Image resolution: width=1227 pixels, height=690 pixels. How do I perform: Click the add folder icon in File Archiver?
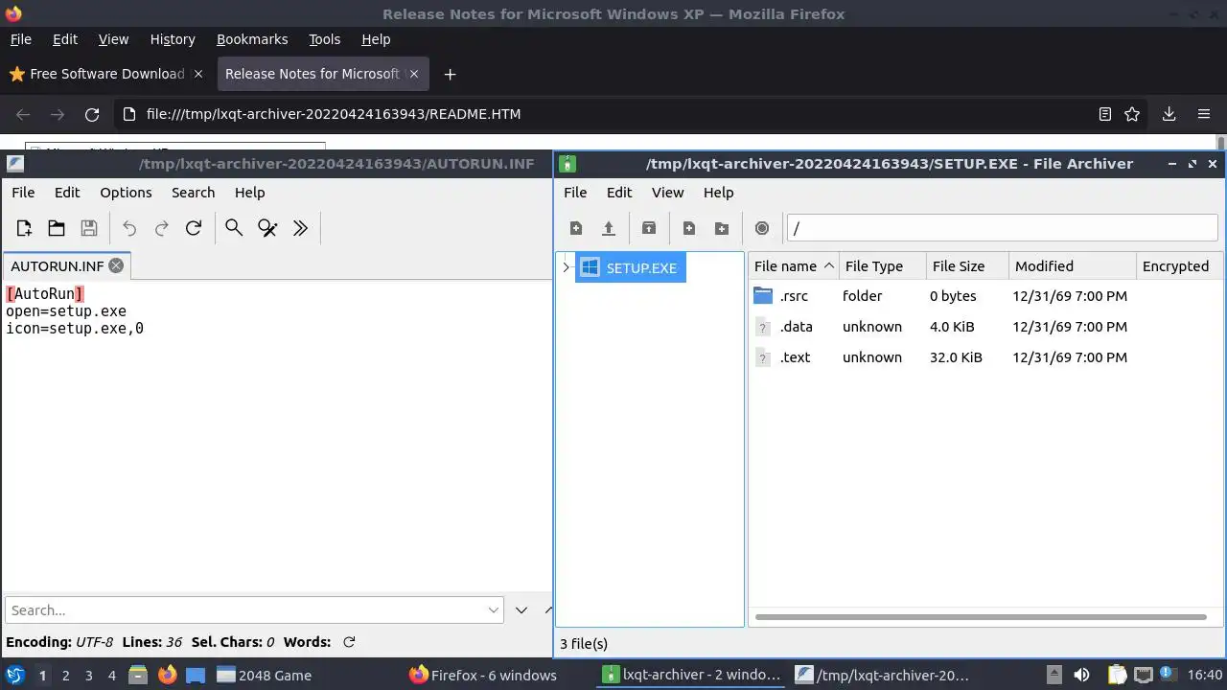[x=722, y=228]
